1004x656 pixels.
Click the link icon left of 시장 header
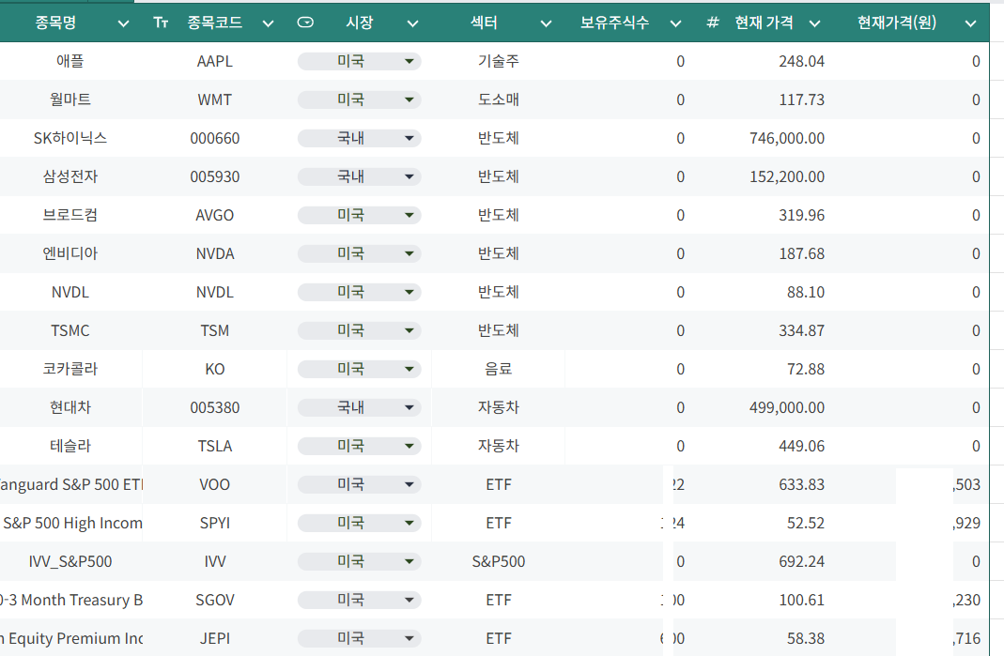click(x=305, y=23)
